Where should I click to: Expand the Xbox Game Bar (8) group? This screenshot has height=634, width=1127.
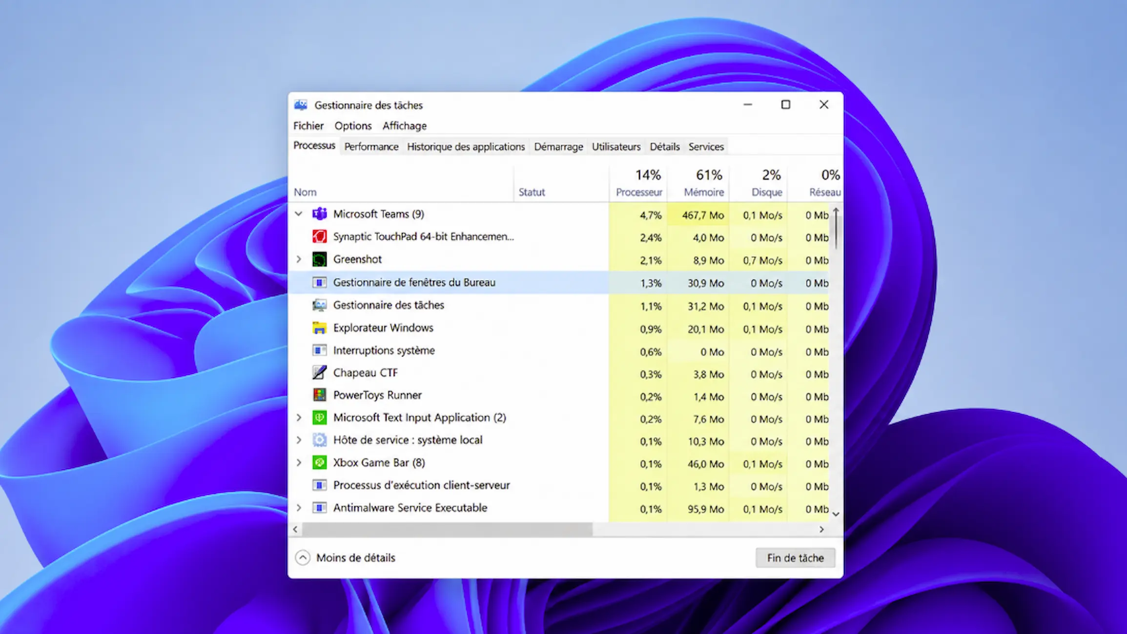pyautogui.click(x=299, y=462)
